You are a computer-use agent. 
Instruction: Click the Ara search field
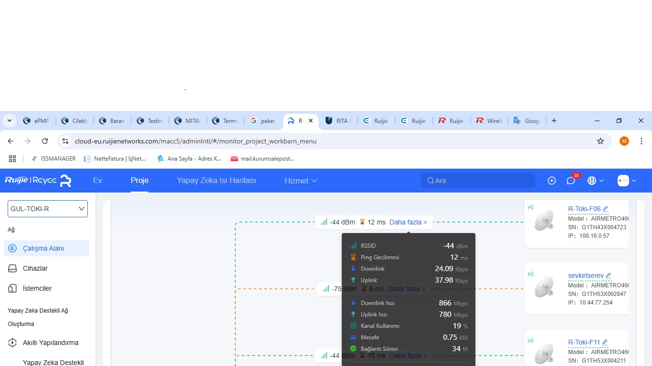click(478, 181)
